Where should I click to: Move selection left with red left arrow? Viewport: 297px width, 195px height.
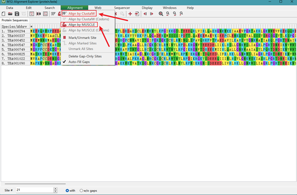145,14
